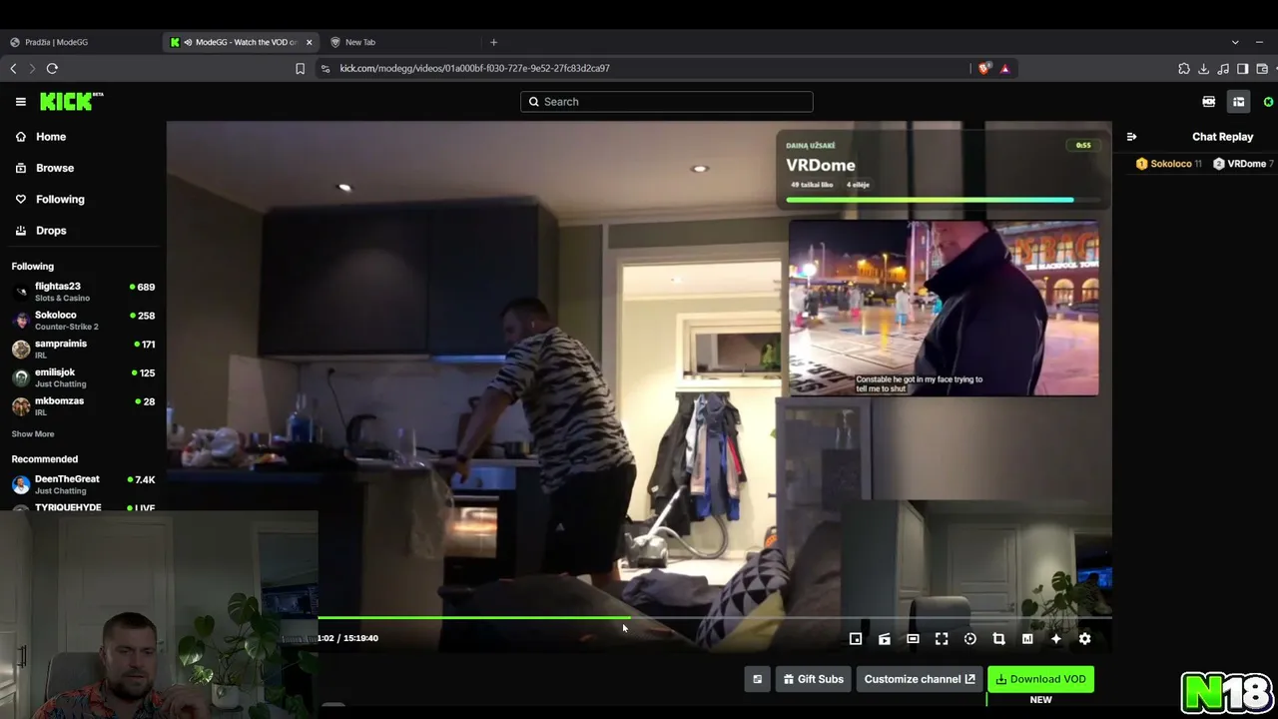1278x719 pixels.
Task: Click the browser address bar URL
Action: pos(475,68)
